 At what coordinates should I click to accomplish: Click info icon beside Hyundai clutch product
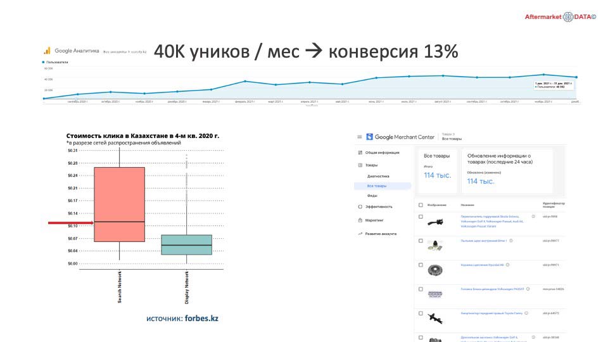tap(507, 265)
